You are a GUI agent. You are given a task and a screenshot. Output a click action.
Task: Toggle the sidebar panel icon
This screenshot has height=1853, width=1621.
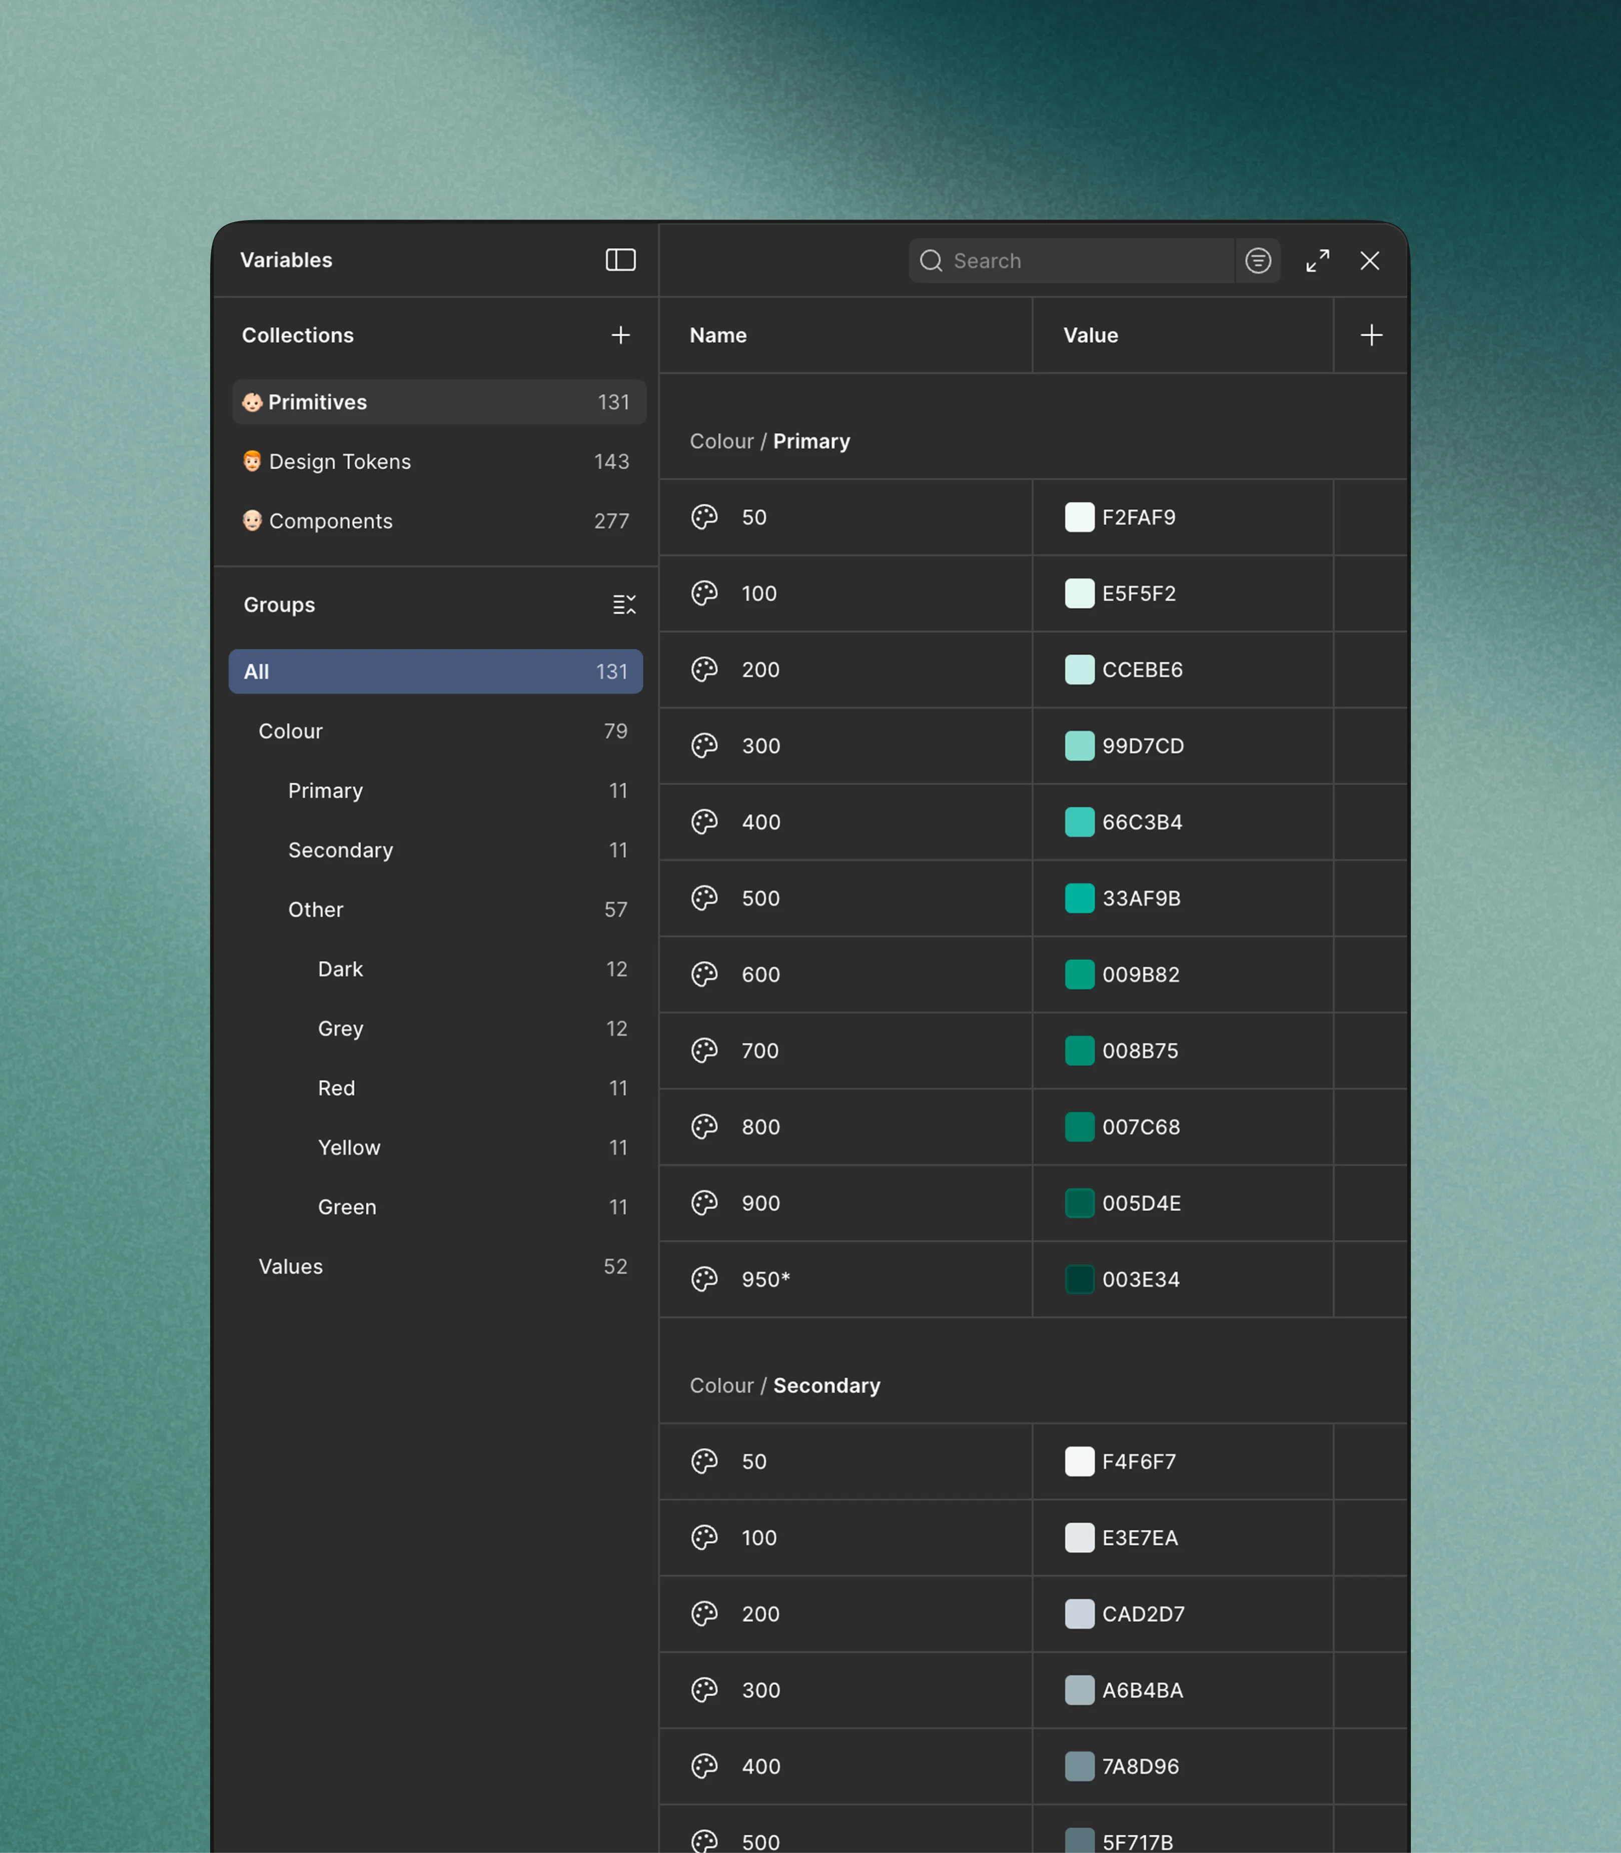pos(620,260)
